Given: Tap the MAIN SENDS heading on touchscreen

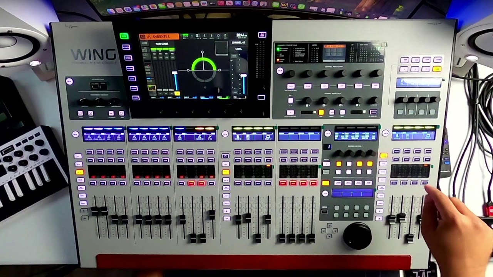Looking at the screenshot, I should (163, 44).
